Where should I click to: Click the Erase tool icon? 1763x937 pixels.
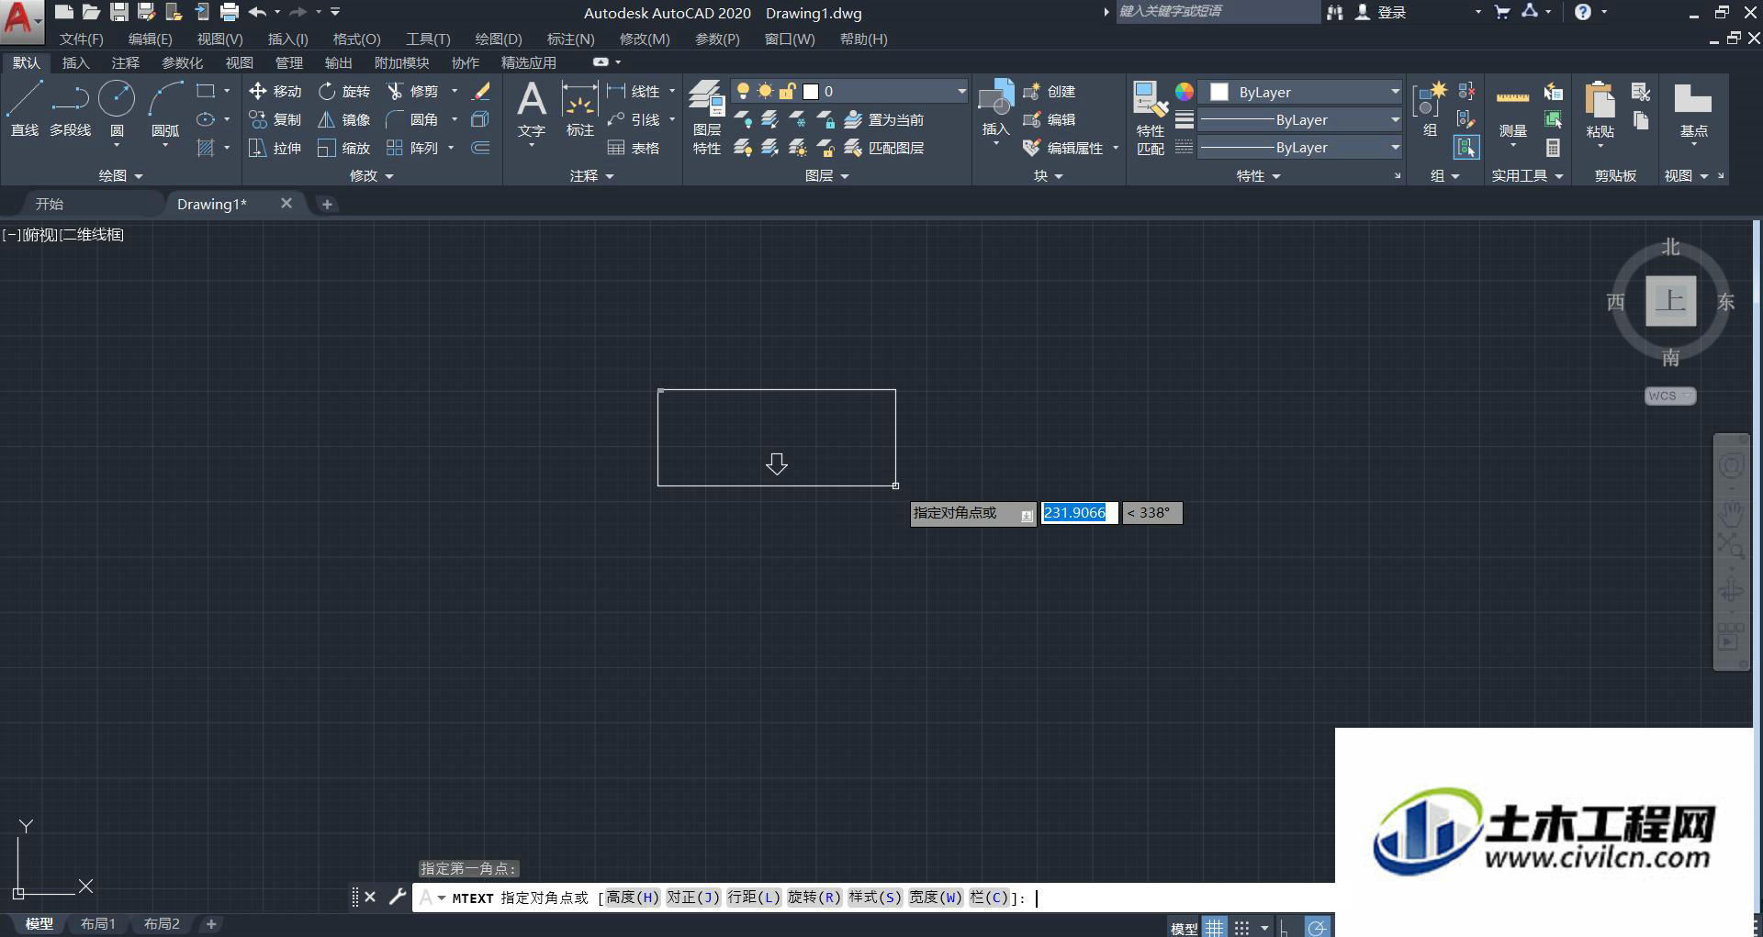point(481,91)
